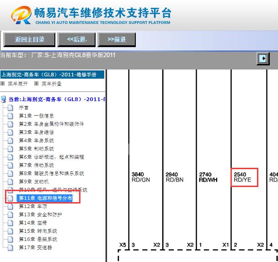Open 第16章 悬架系统

38,239
